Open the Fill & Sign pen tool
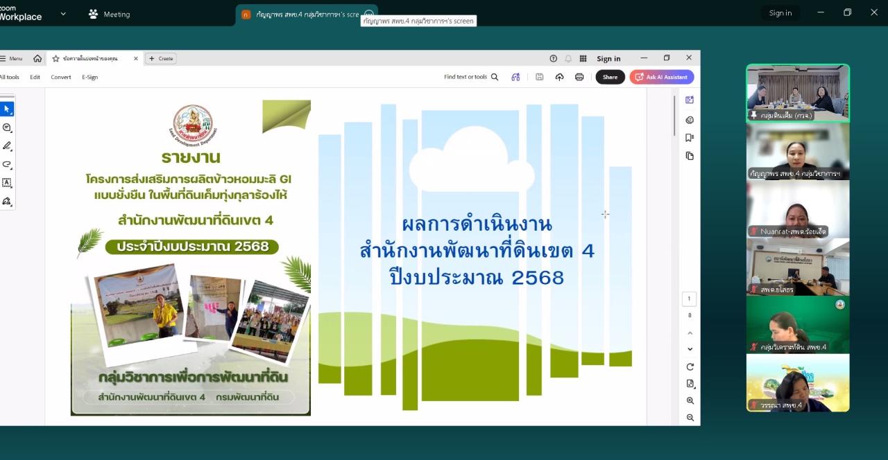Screen dimensions: 888x460 8,201
